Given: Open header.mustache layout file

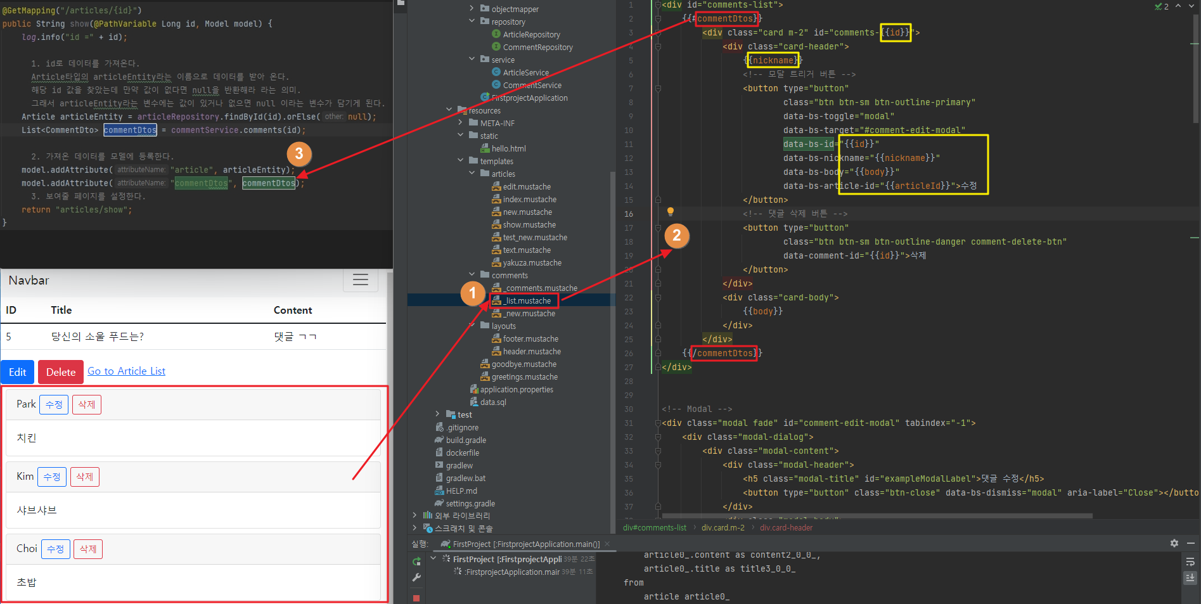Looking at the screenshot, I should click(526, 352).
